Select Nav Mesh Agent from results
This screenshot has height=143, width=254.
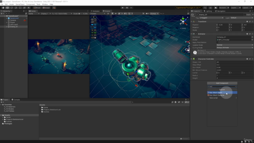222,93
